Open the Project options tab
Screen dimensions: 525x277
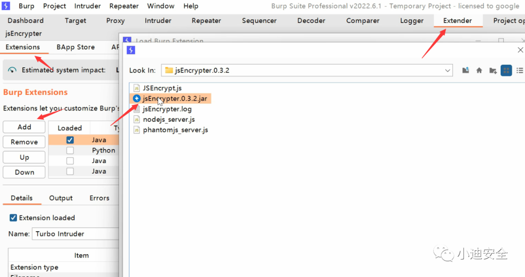click(x=508, y=20)
